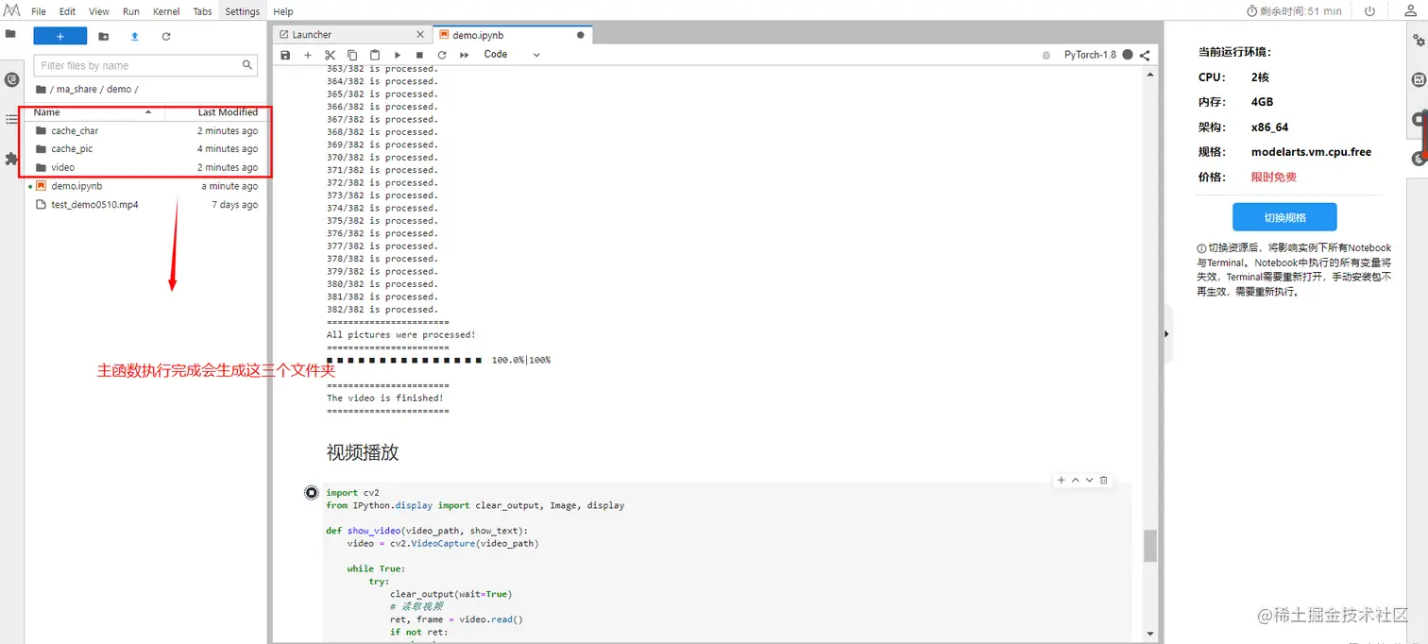Image resolution: width=1428 pixels, height=644 pixels.
Task: Run the selected cell
Action: tap(398, 55)
